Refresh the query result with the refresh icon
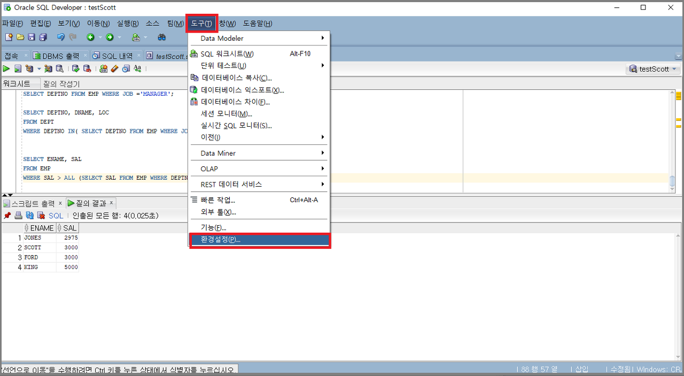 pyautogui.click(x=30, y=215)
